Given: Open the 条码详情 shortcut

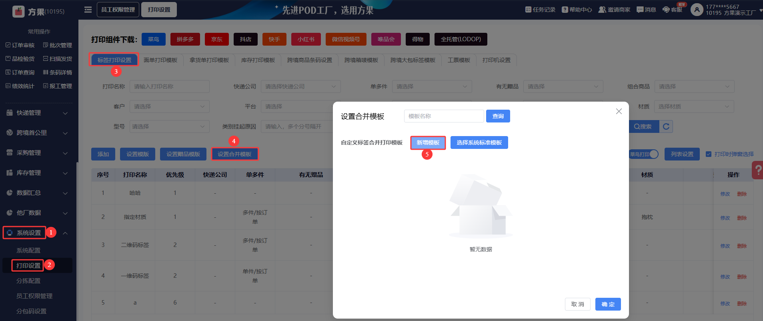Looking at the screenshot, I should tap(58, 72).
